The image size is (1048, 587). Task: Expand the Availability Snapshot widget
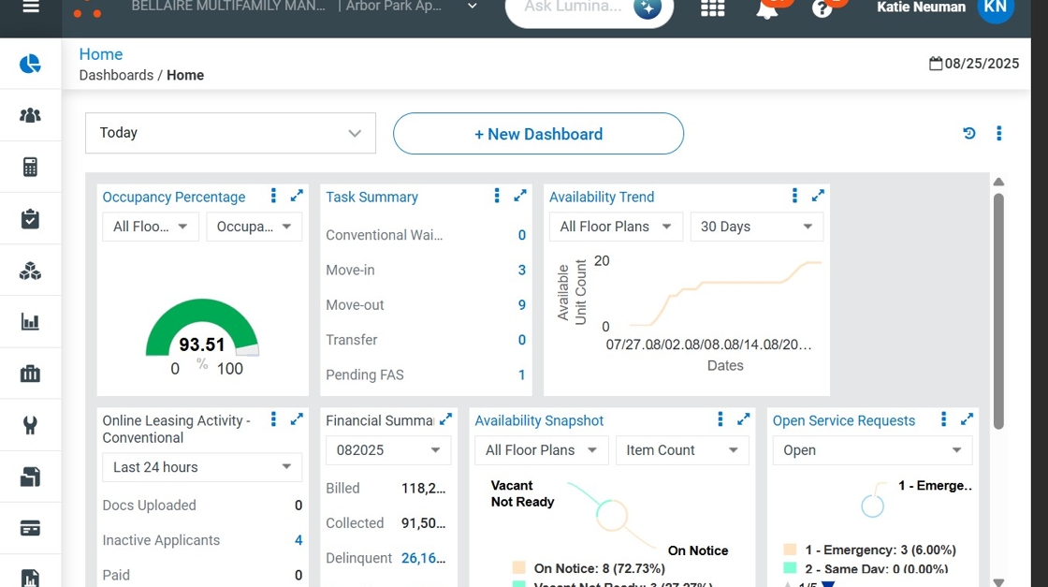click(x=743, y=419)
